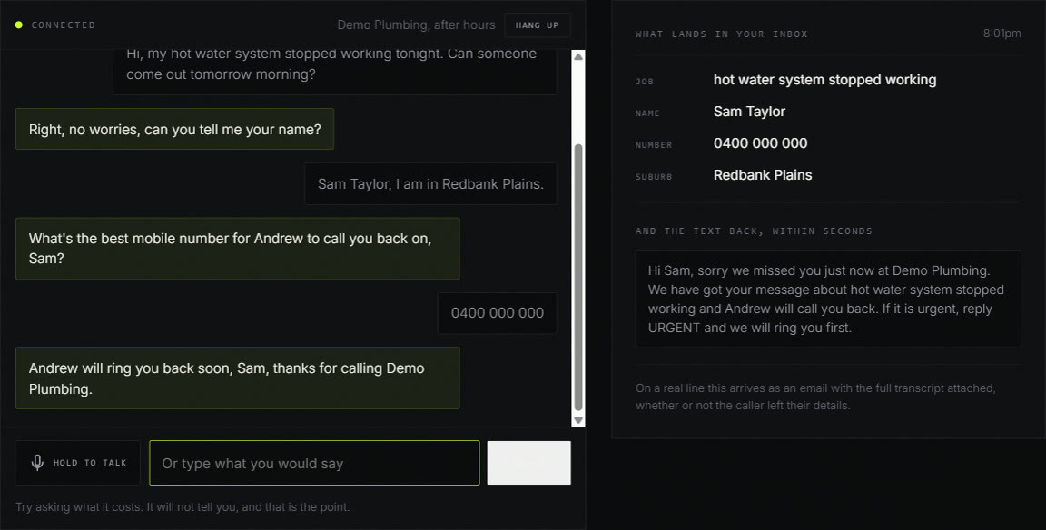Click the Name value 'Sam Taylor'
The height and width of the screenshot is (530, 1046).
click(749, 112)
